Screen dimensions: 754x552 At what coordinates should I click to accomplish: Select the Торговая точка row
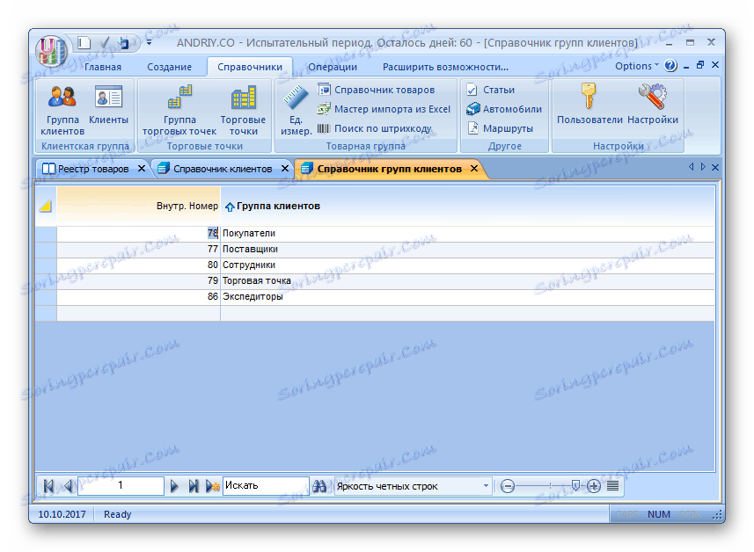pyautogui.click(x=375, y=280)
